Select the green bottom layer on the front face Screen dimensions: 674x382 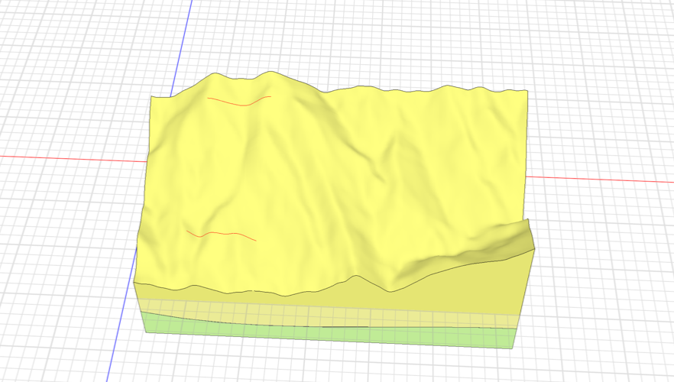pyautogui.click(x=321, y=332)
